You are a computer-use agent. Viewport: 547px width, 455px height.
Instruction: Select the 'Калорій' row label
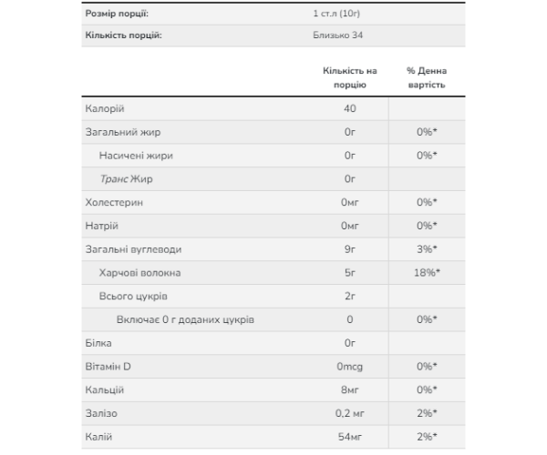[104, 108]
